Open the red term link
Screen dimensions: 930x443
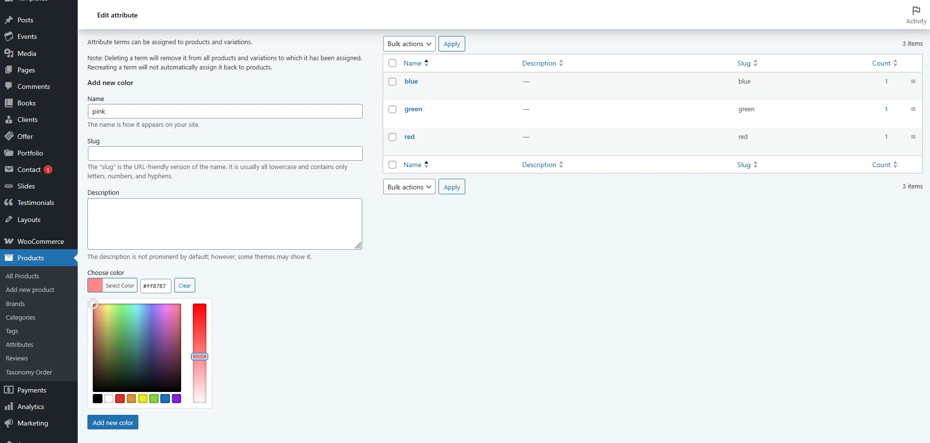tap(409, 137)
